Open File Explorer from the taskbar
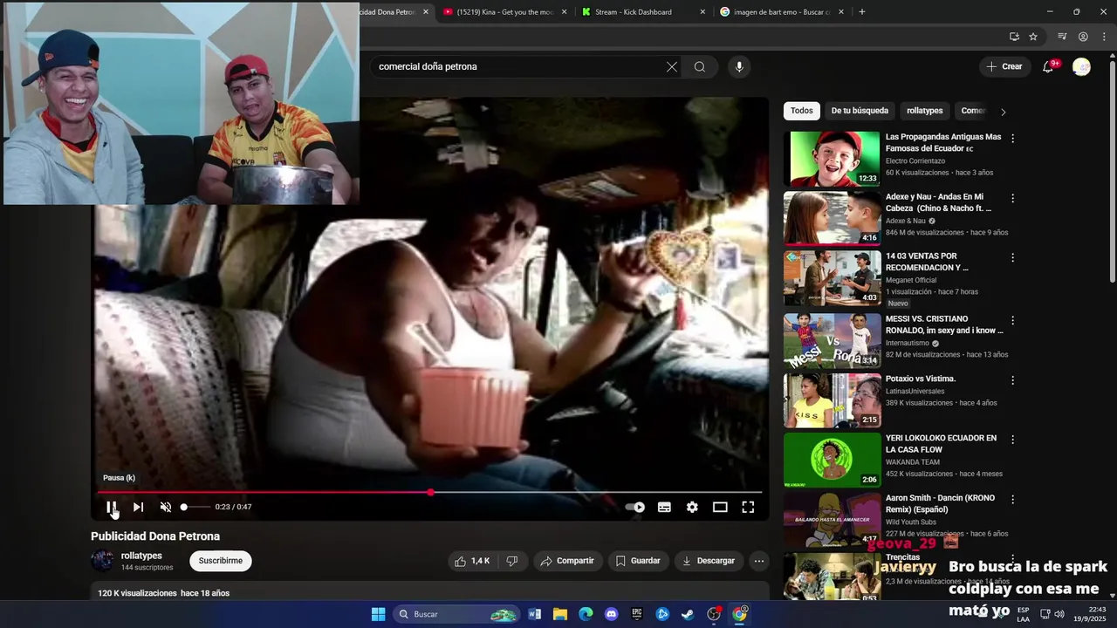Viewport: 1117px width, 628px height. pyautogui.click(x=560, y=614)
